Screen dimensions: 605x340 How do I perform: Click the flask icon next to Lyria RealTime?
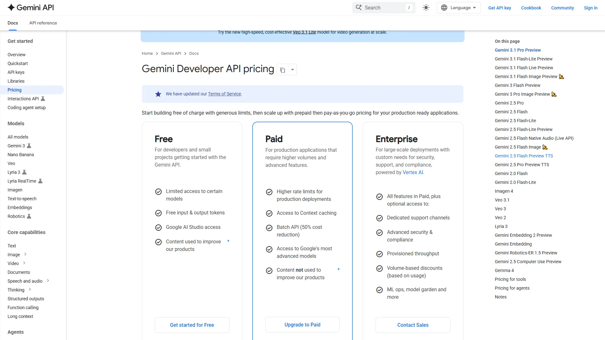click(40, 181)
